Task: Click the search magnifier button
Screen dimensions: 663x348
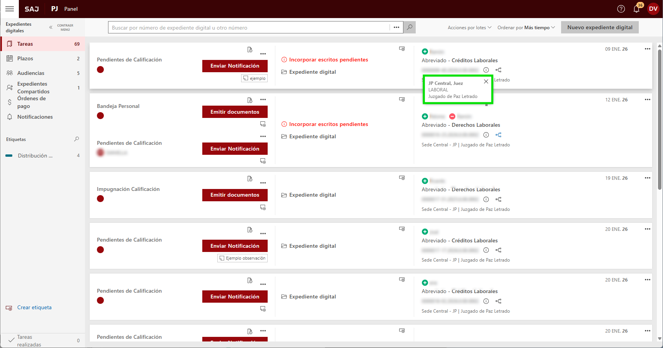Action: pyautogui.click(x=410, y=27)
